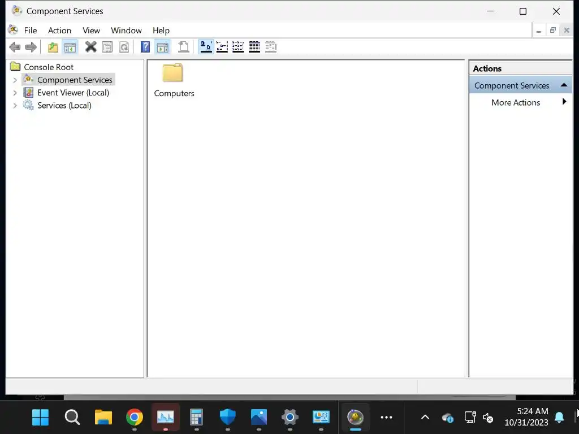Image resolution: width=579 pixels, height=434 pixels.
Task: Click the Services gear icon in the tree
Action: pyautogui.click(x=28, y=105)
